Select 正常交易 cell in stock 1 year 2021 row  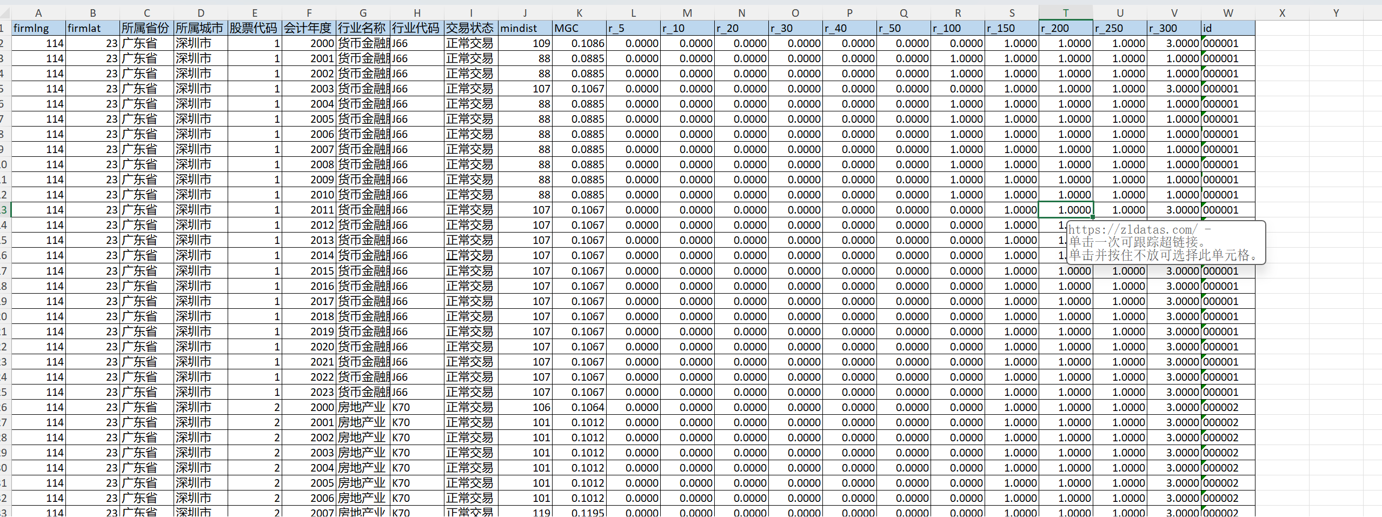tap(471, 362)
